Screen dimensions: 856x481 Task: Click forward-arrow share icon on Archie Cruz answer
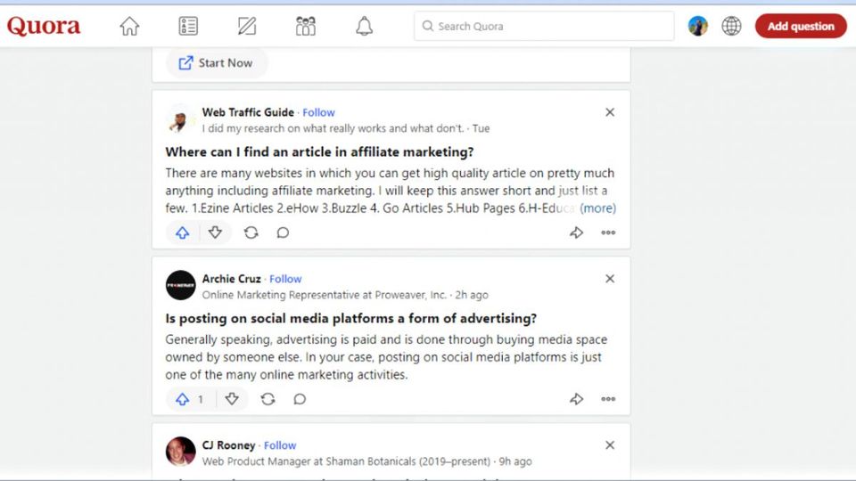pyautogui.click(x=577, y=399)
